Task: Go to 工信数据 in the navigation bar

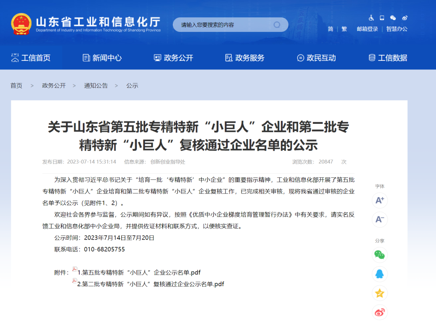Action: 388,58
